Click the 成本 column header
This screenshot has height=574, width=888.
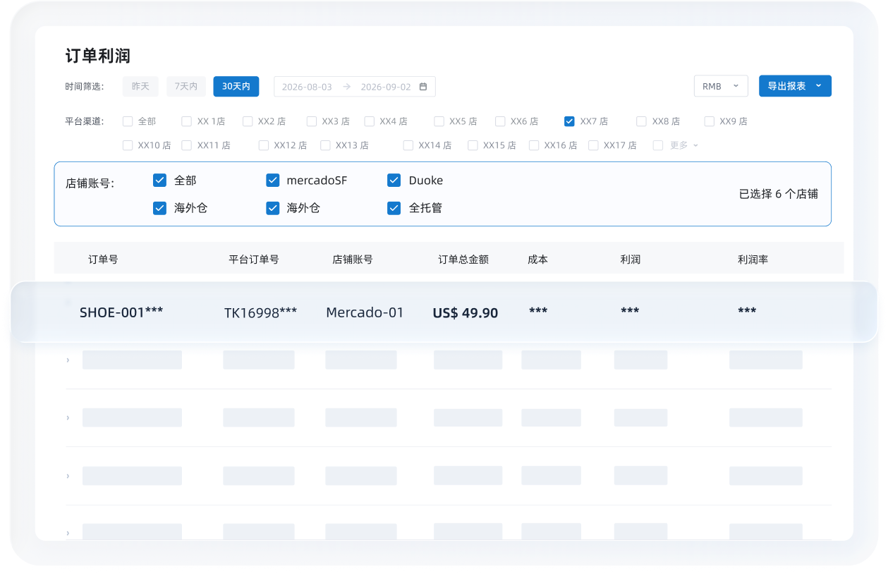click(x=537, y=259)
